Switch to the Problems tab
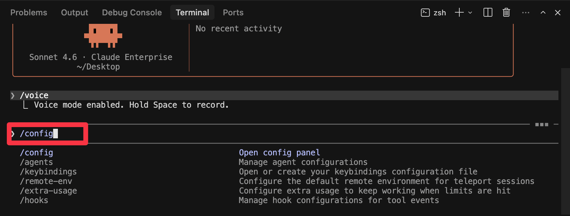 pyautogui.click(x=29, y=13)
